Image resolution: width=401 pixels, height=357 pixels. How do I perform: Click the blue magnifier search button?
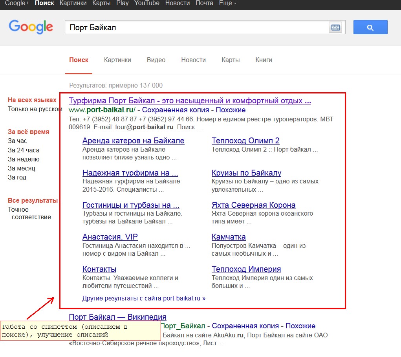370,27
